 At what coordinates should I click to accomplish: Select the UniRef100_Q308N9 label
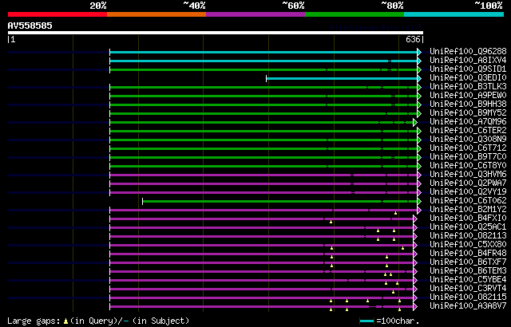point(468,140)
